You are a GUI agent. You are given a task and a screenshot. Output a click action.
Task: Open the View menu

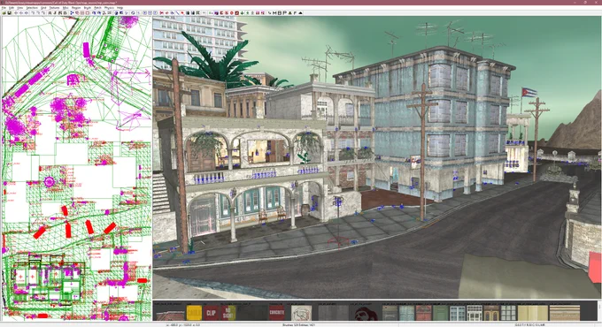click(20, 8)
